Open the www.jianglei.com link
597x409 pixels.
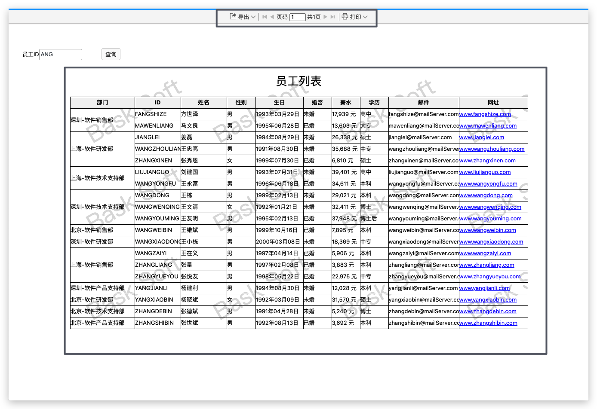click(482, 137)
